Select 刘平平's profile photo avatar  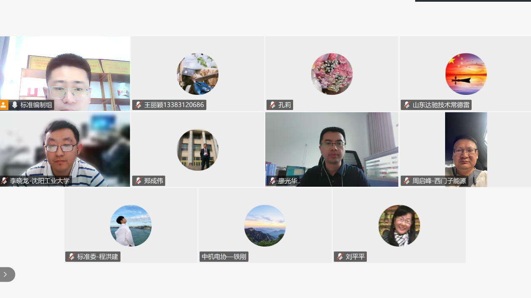click(x=399, y=226)
